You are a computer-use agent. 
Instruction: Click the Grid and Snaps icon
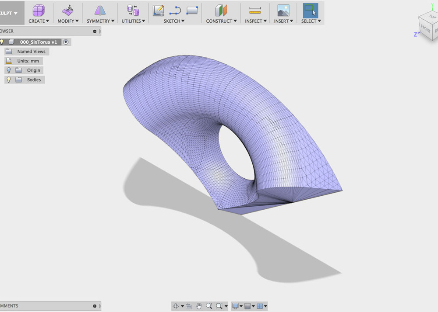click(247, 306)
